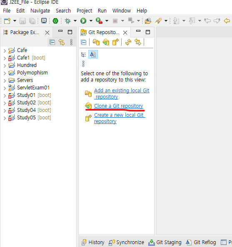The width and height of the screenshot is (232, 247).
Task: Click the Open Type folder icon
Action: (x=148, y=21)
